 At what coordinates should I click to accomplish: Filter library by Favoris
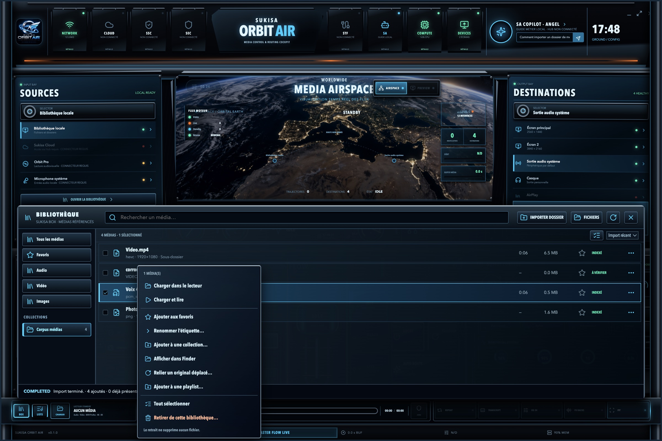[57, 255]
